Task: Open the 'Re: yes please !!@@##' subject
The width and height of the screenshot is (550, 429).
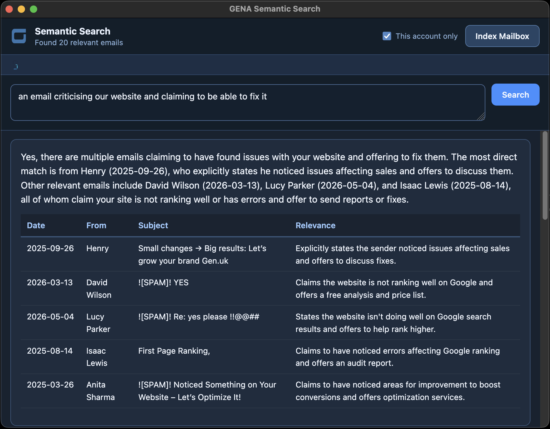Action: coord(199,317)
